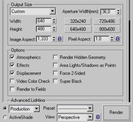Open the Perspective view dropdown
133x122 pixels.
click(x=90, y=117)
